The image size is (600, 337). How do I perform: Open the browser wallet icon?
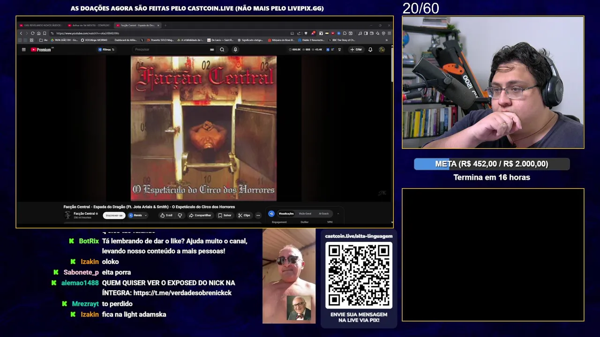372,33
